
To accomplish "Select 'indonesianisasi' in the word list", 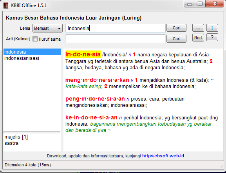I will [x=32, y=58].
